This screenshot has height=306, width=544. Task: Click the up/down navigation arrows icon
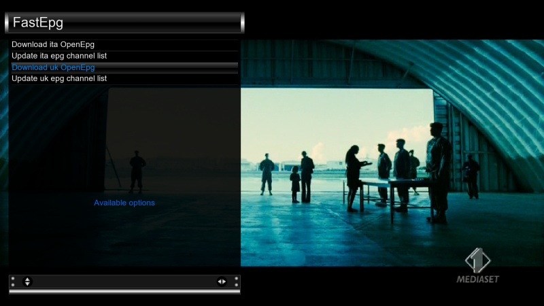tap(27, 282)
